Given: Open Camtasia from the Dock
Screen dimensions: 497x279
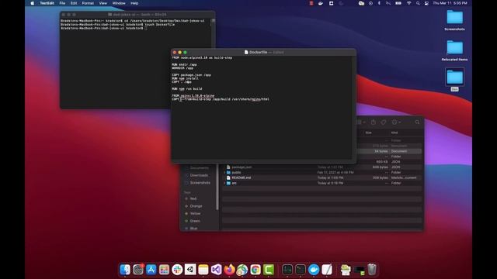Looking at the screenshot, I should 269,270.
